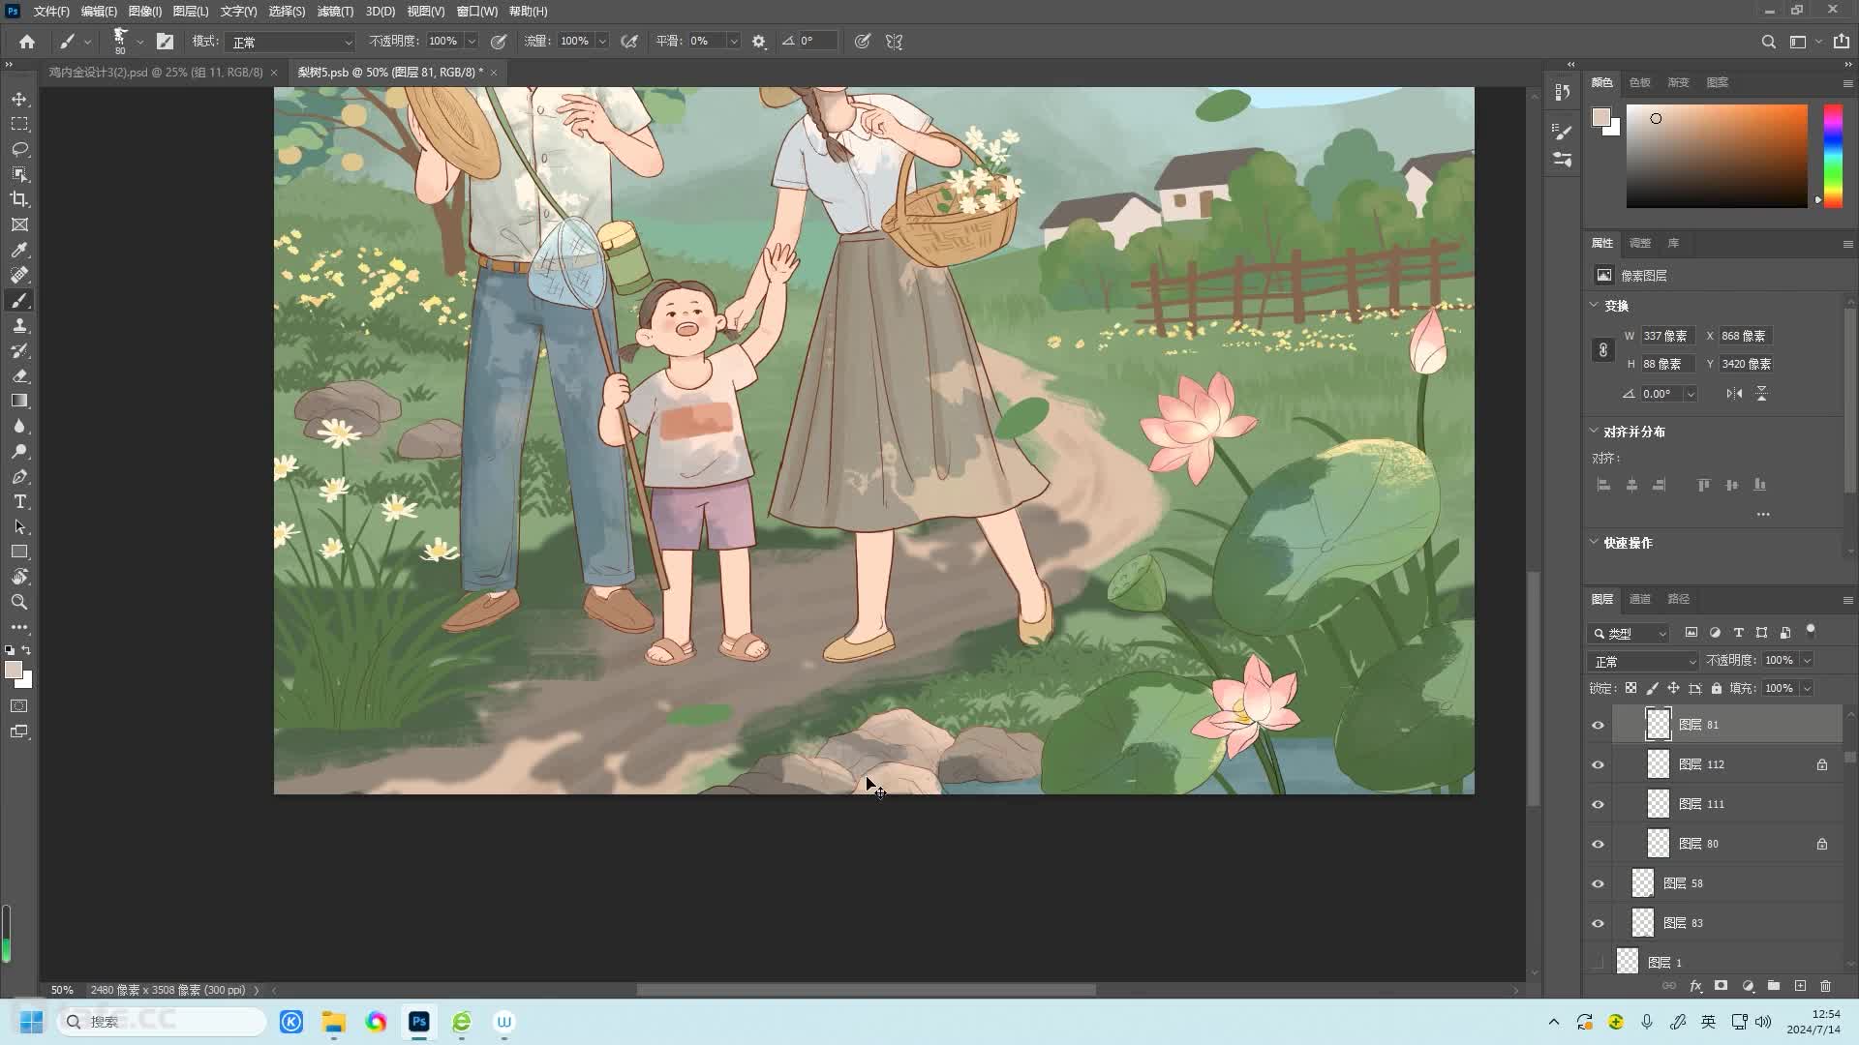Viewport: 1859px width, 1045px height.
Task: Align left edges button
Action: [1603, 485]
